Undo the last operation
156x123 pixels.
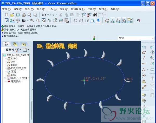pyautogui.click(x=44, y=15)
